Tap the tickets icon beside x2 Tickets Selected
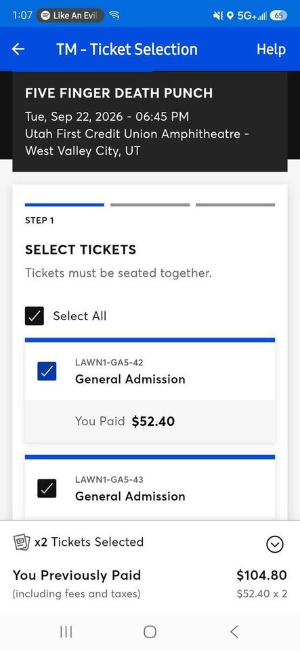This screenshot has height=651, width=300. coord(22,542)
